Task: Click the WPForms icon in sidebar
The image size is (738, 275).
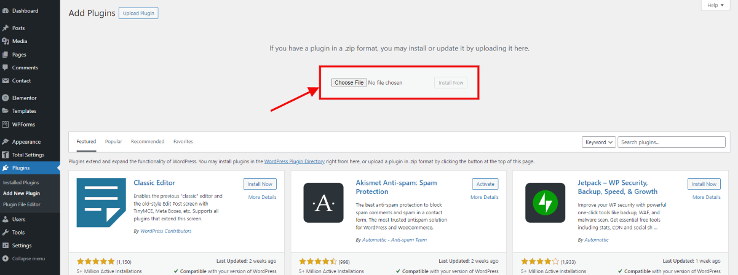Action: tap(6, 125)
